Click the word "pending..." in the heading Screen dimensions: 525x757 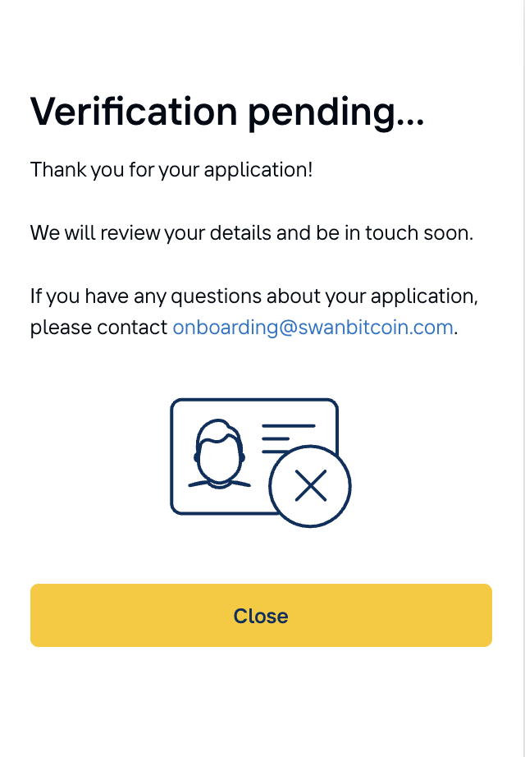[336, 112]
